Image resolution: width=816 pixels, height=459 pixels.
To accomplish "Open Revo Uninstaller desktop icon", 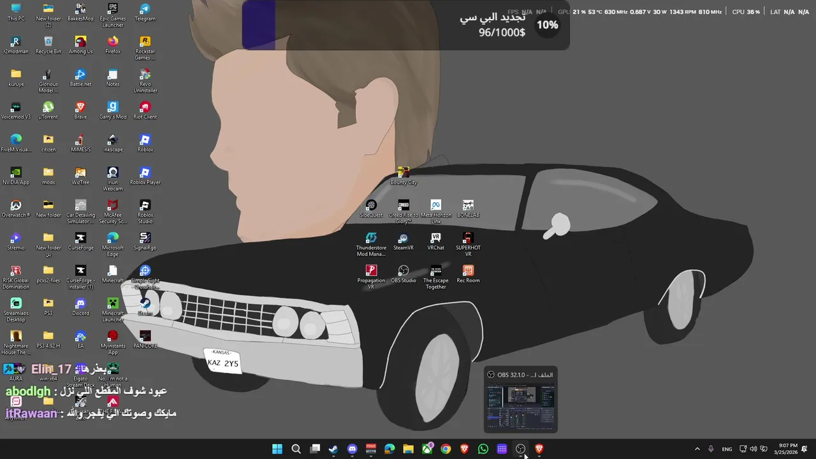I will click(x=145, y=81).
